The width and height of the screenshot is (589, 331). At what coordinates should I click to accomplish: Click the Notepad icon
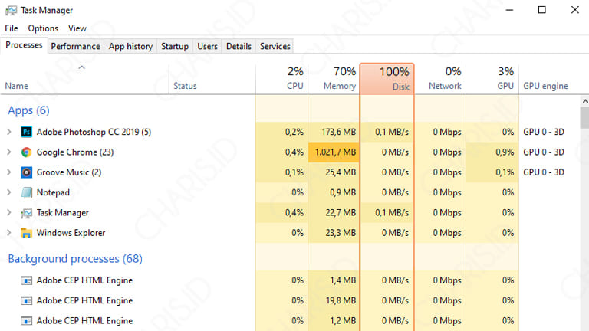[x=26, y=192]
